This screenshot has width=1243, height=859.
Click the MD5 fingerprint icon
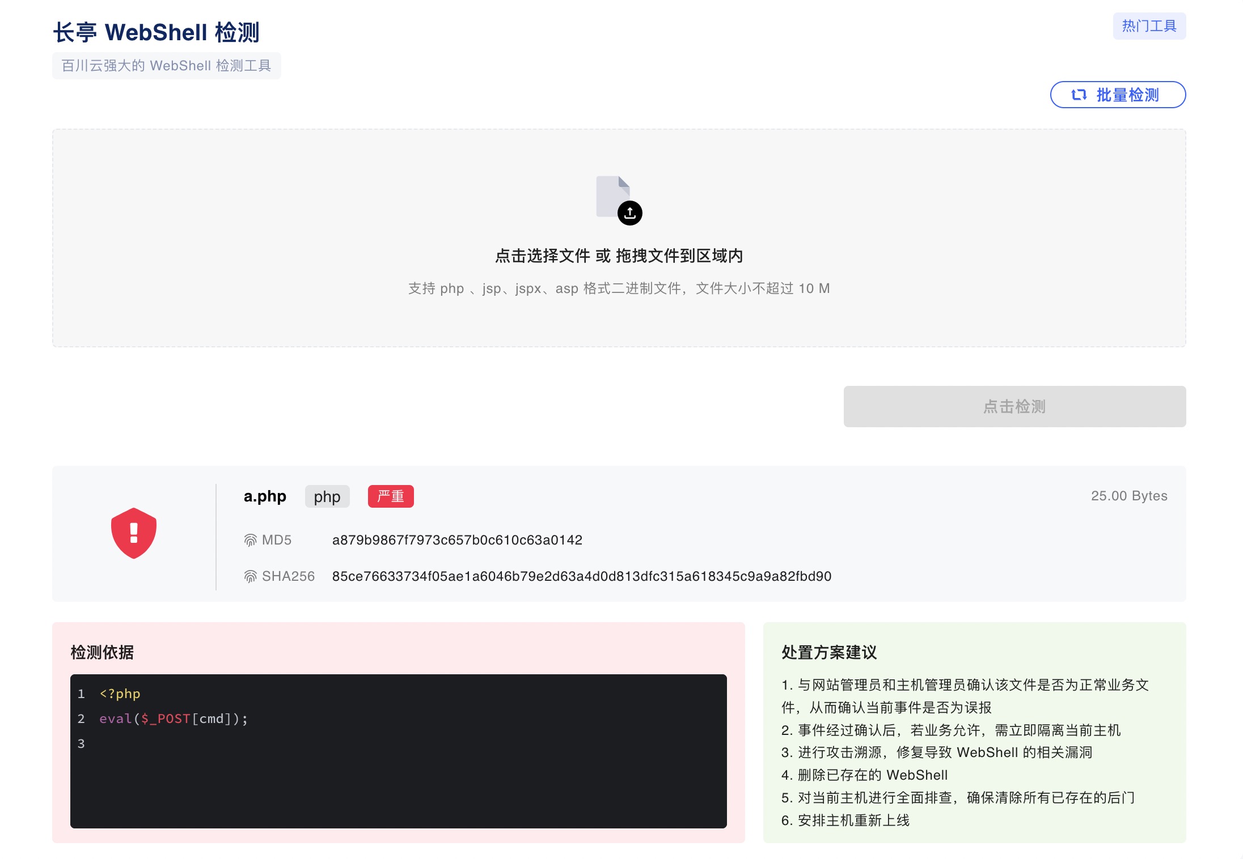coord(250,540)
